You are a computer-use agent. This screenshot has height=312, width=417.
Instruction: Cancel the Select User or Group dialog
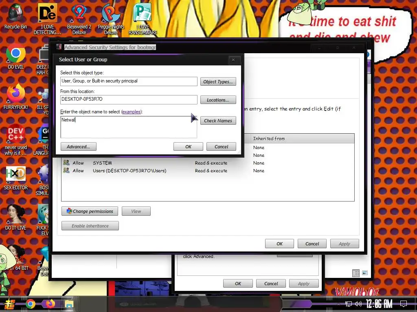coord(221,147)
